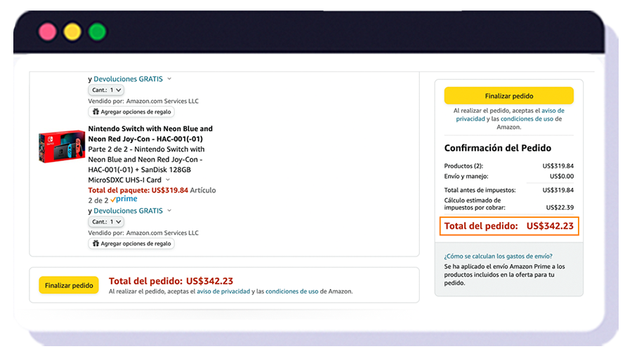Click the yellow minimize dot in the window bar
Image resolution: width=632 pixels, height=363 pixels.
click(x=72, y=32)
